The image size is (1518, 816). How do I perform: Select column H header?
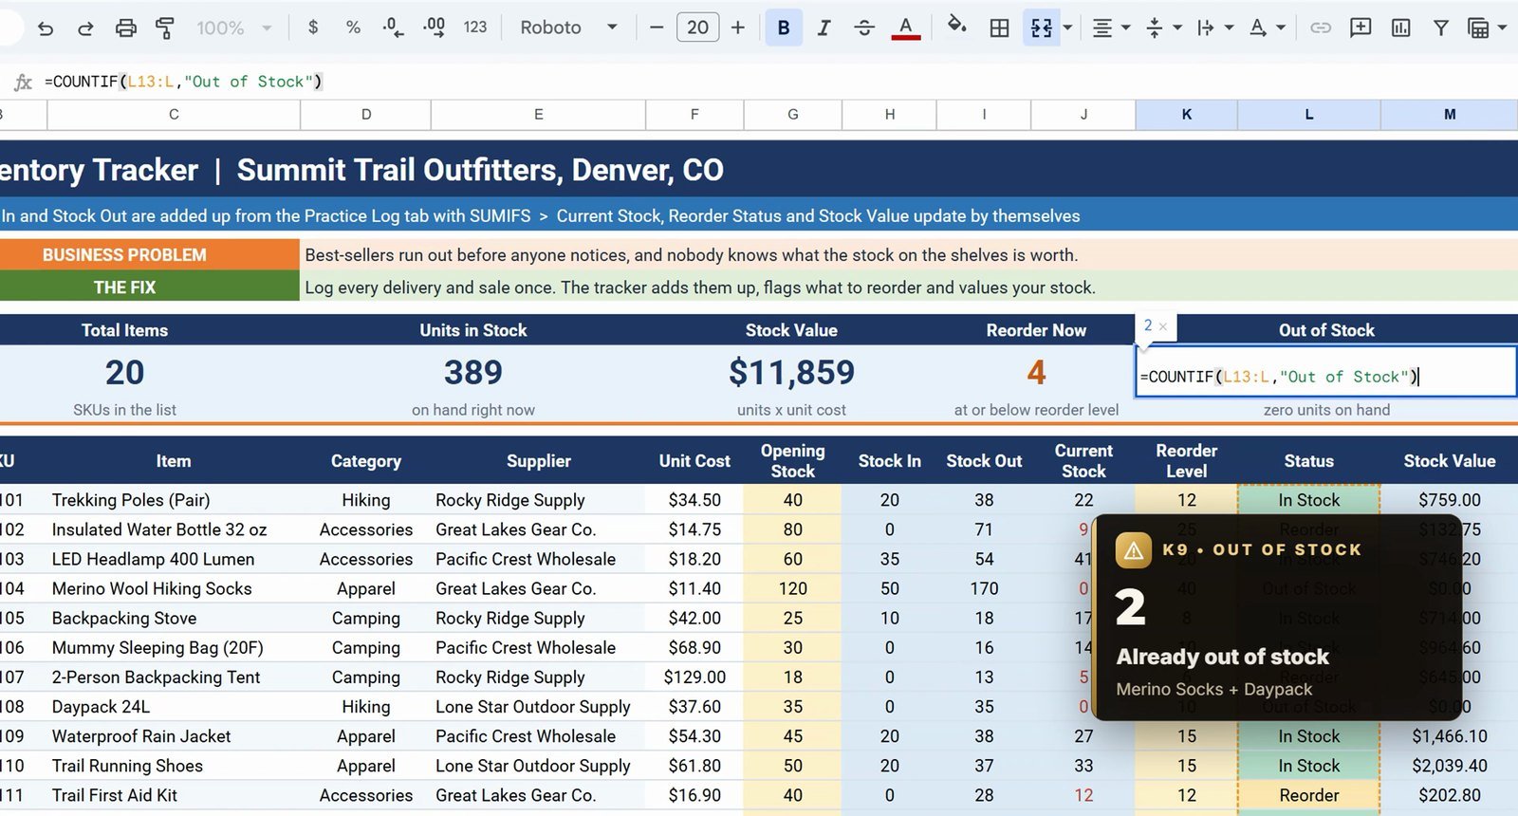click(890, 115)
